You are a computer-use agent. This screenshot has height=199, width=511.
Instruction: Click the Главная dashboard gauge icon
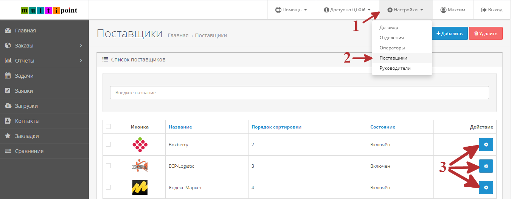[x=8, y=31]
